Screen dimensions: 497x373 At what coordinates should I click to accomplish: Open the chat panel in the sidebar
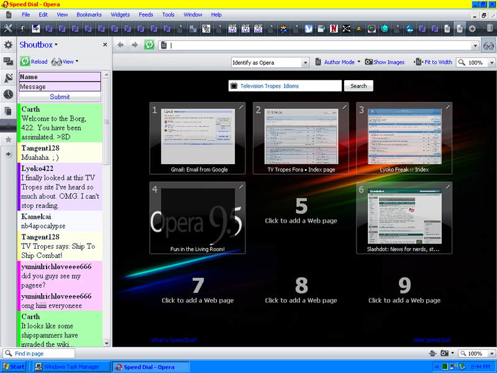pos(8,61)
